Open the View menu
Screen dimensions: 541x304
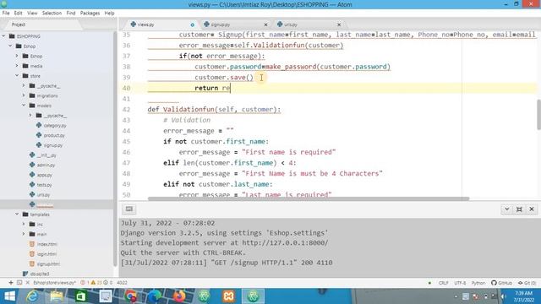coord(32,14)
